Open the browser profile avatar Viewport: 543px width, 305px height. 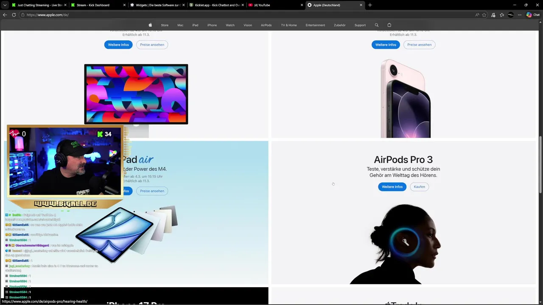click(511, 15)
